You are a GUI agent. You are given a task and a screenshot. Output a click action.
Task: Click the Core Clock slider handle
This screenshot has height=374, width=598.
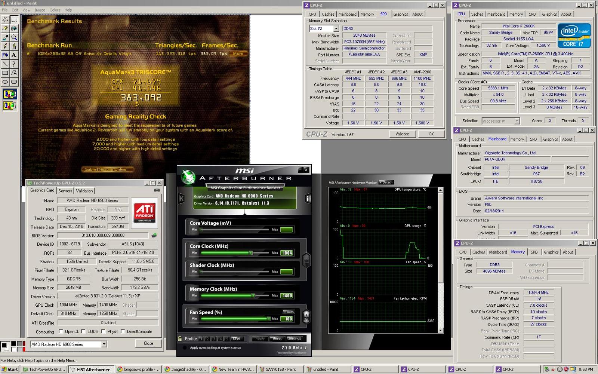[251, 253]
